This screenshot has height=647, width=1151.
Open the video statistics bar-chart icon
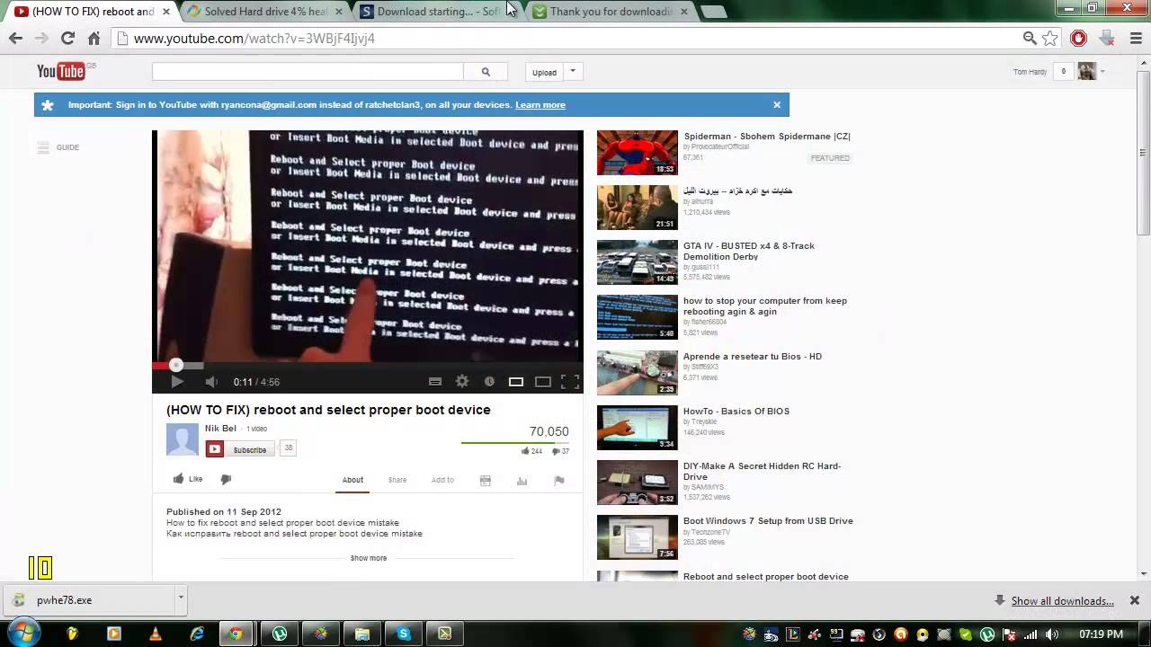[522, 481]
